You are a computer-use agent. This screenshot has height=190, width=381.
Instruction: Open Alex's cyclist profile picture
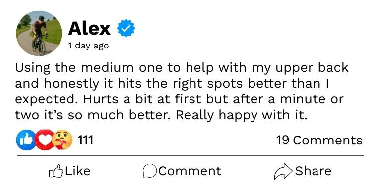pos(39,33)
